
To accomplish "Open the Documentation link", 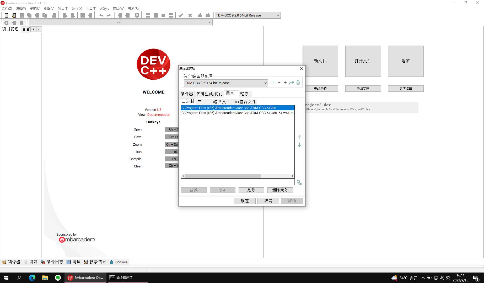I will [x=159, y=115].
